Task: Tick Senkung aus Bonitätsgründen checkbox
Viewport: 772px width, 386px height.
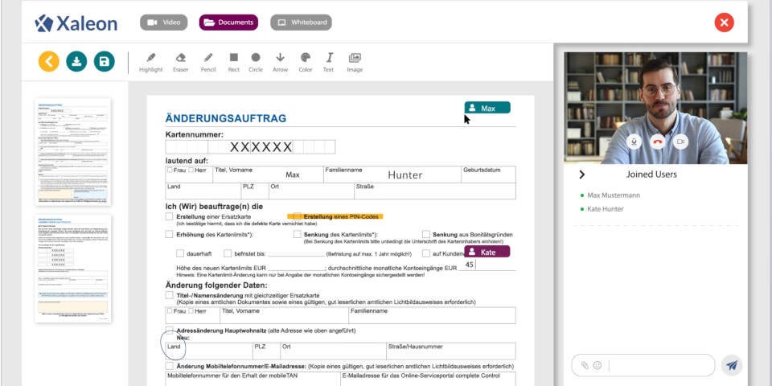Action: pos(426,234)
